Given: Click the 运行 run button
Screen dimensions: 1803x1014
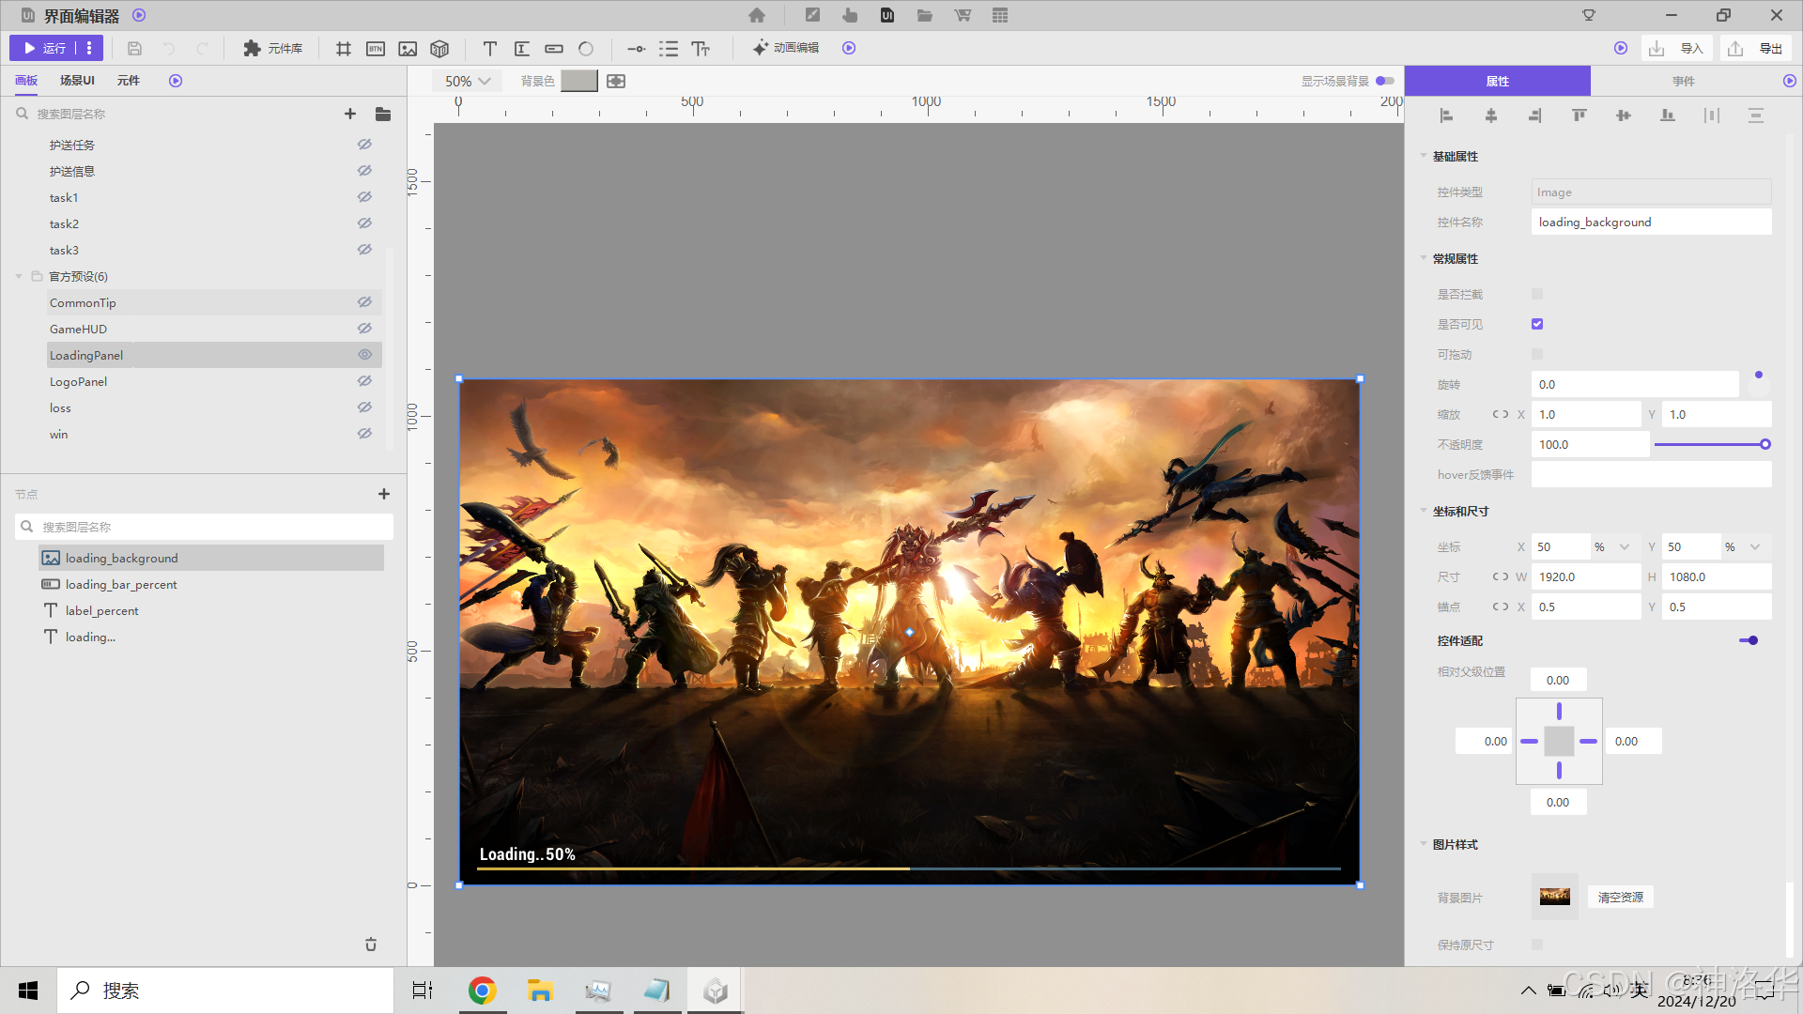Looking at the screenshot, I should pyautogui.click(x=44, y=48).
